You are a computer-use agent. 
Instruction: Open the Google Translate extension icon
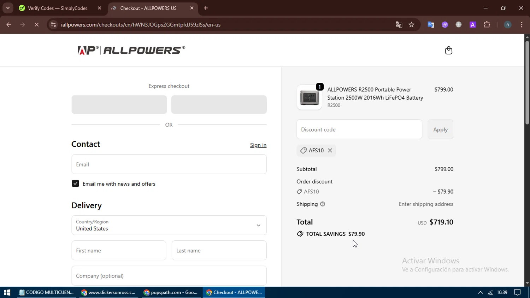(x=431, y=25)
